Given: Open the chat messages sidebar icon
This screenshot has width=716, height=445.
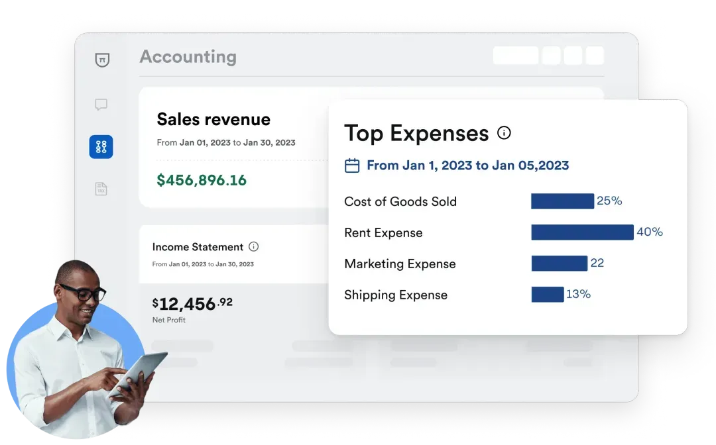Looking at the screenshot, I should [101, 105].
